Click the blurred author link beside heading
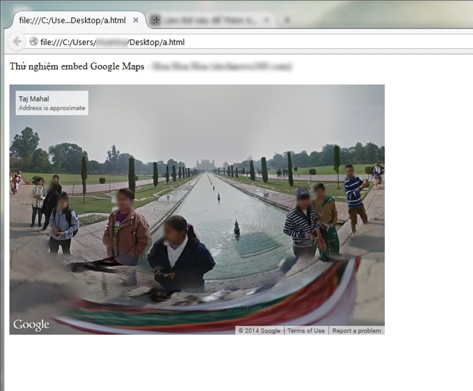473x391 pixels. [x=221, y=67]
